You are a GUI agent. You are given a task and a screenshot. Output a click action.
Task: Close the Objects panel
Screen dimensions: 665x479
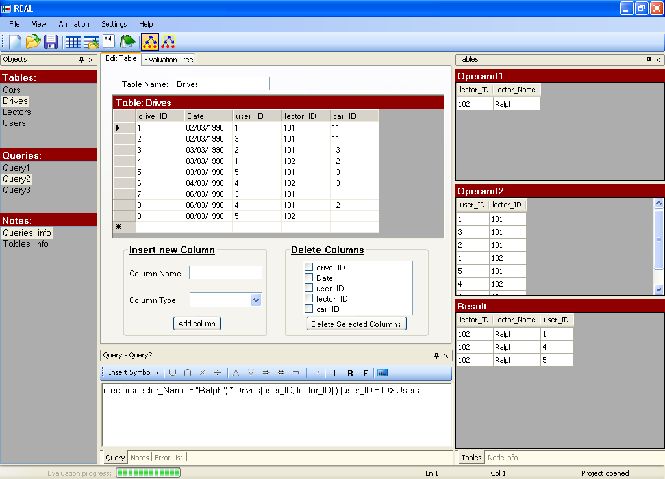point(90,60)
